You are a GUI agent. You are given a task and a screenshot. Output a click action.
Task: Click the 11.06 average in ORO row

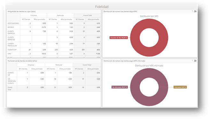(x=98, y=54)
